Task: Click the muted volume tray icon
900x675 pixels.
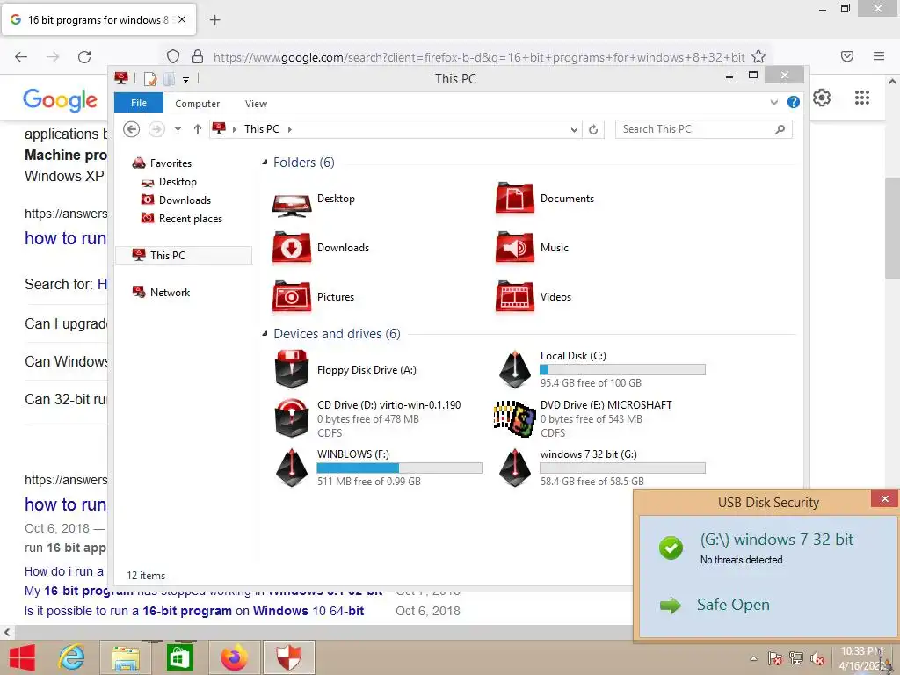Action: click(817, 658)
